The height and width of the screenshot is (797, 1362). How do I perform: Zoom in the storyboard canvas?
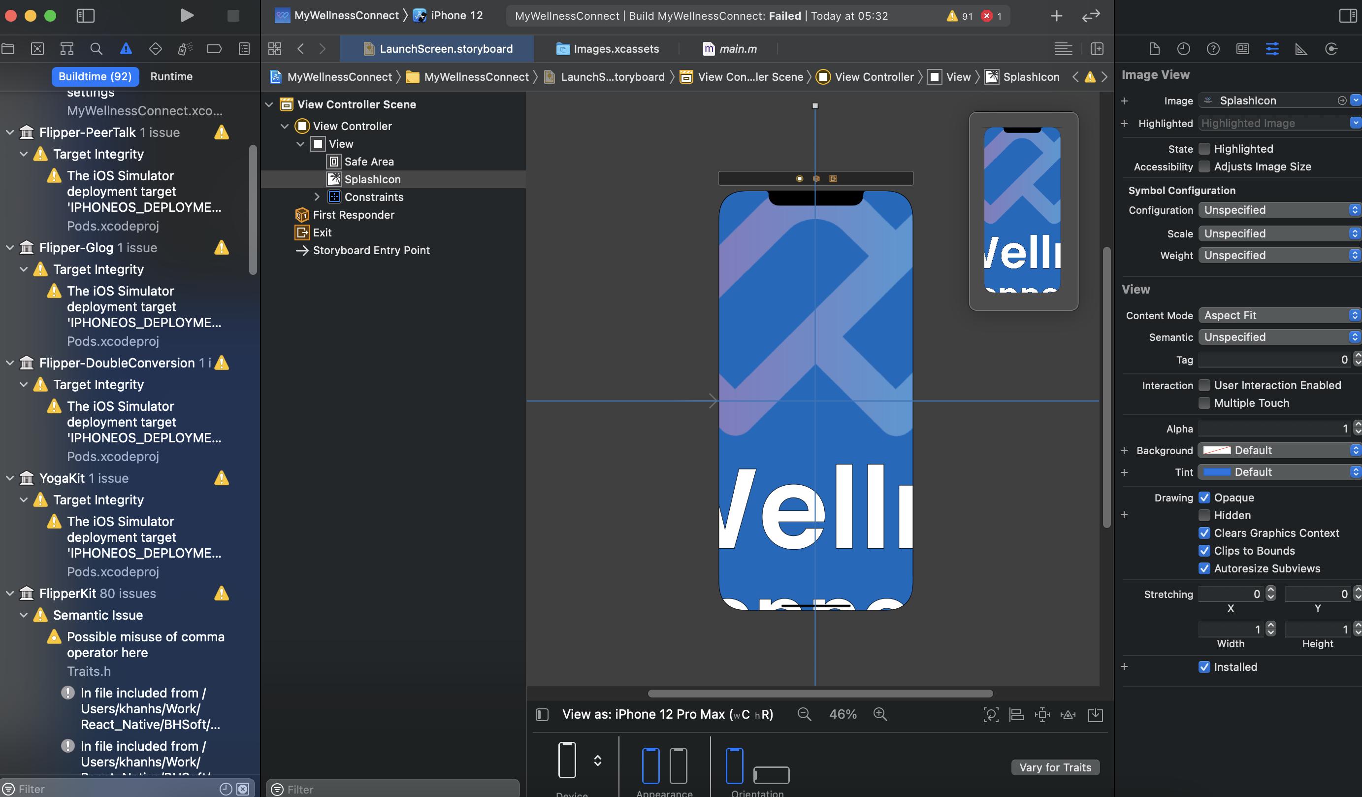coord(880,714)
